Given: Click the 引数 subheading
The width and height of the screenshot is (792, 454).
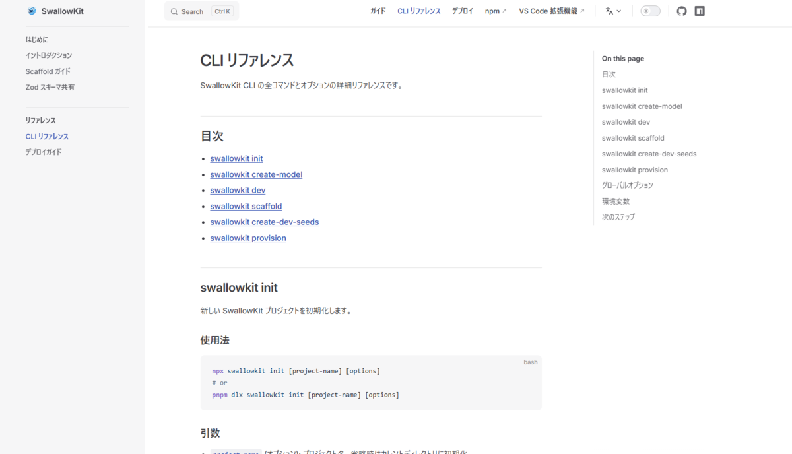Looking at the screenshot, I should pyautogui.click(x=210, y=433).
